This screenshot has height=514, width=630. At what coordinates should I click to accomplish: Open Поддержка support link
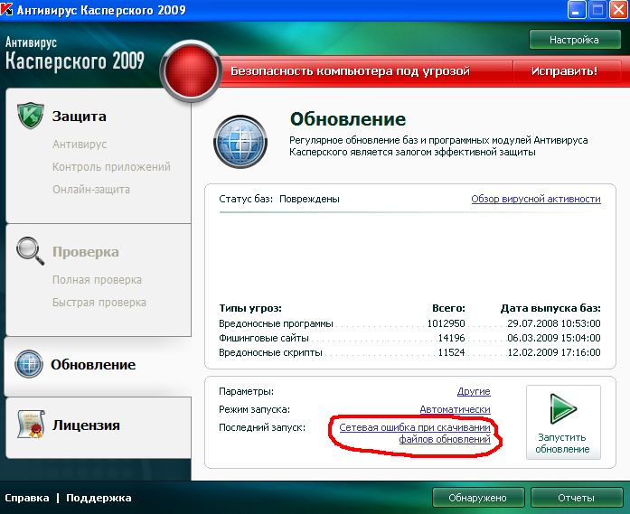(99, 498)
